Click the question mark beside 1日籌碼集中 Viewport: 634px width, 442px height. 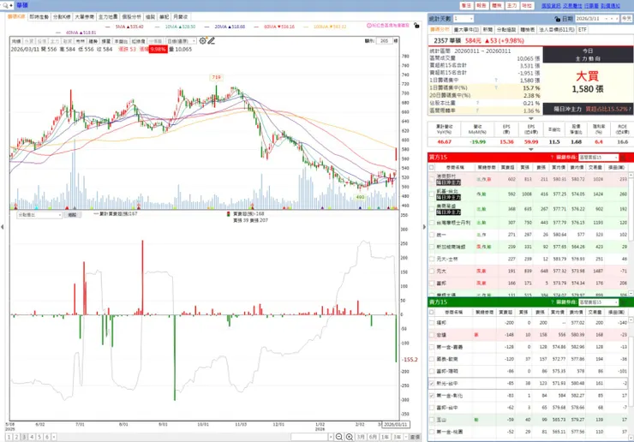[x=496, y=80]
